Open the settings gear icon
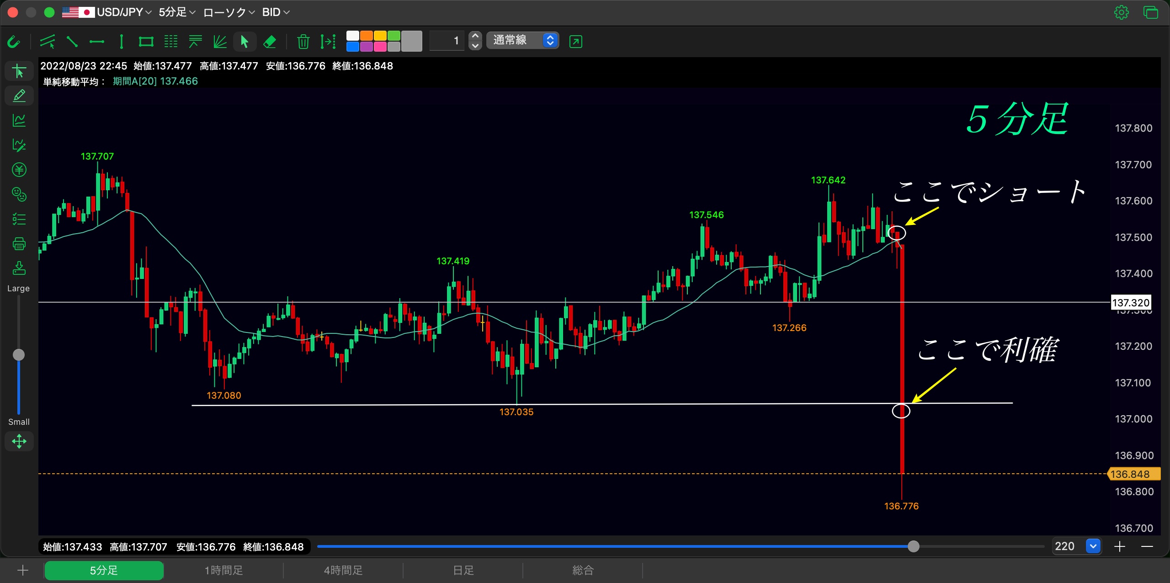Screen dimensions: 1170x583 1121,12
